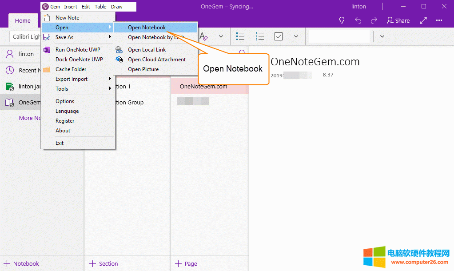This screenshot has height=271, width=454.
Task: Click the linton account person icon
Action: (10, 54)
